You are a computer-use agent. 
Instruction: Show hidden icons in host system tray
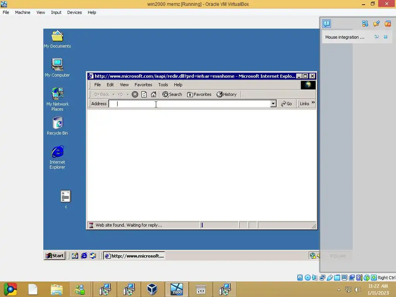(x=339, y=290)
